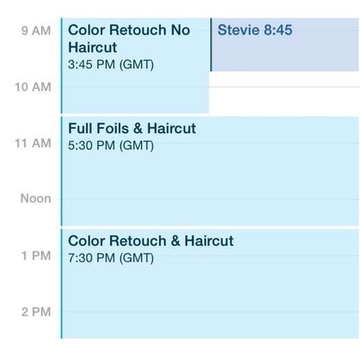Open the Color Retouch No Haircut event
Screen dimensions: 360x347
pyautogui.click(x=135, y=66)
